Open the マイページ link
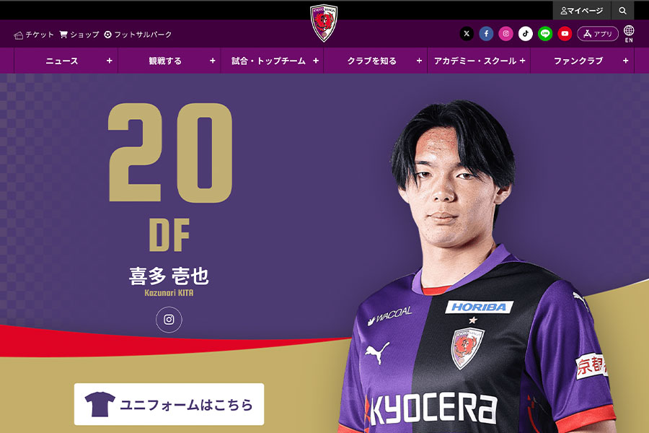649x433 pixels. (582, 11)
